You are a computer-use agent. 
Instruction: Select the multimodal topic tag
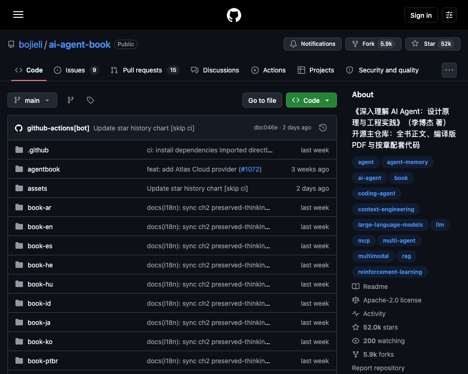tap(373, 256)
